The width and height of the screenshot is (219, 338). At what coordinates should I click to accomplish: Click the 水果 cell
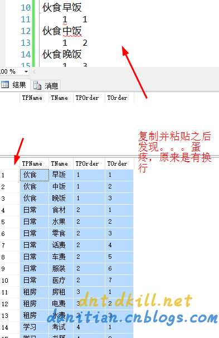click(x=61, y=222)
